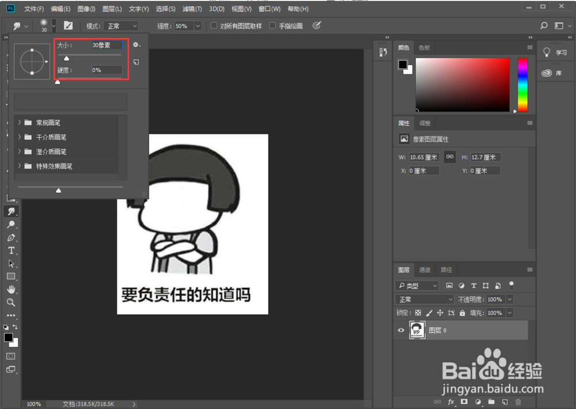Viewport: 576px width, 409px height.
Task: Select the Horizontal Type tool
Action: click(x=11, y=251)
